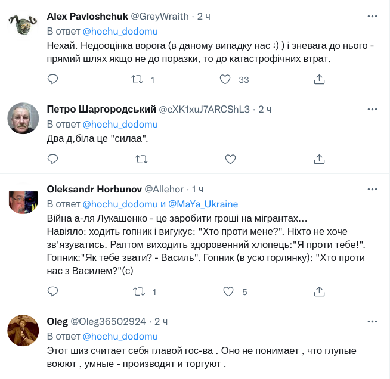Like Oleksandr Horbunov's tweet with 5 likes
390x379 pixels.
[228, 291]
